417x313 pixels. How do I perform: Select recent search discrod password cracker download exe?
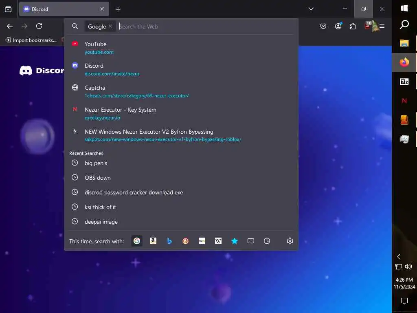point(181,192)
